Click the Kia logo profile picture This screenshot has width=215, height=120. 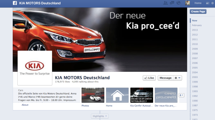click(x=35, y=68)
